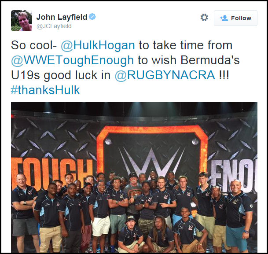
Task: Open John Layfield's profile picture
Action: click(22, 21)
